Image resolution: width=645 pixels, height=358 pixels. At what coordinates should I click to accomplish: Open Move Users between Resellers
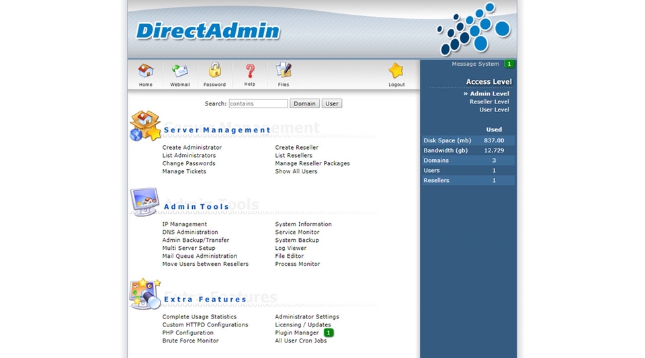point(206,264)
